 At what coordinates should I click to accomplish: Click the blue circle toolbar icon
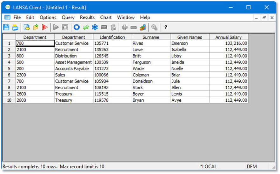pyautogui.click(x=76, y=28)
